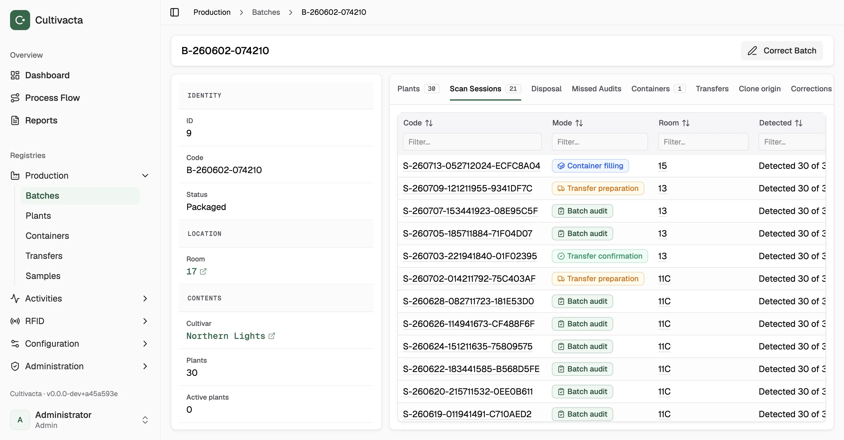Expand the Administration section
844x440 pixels.
(x=145, y=366)
